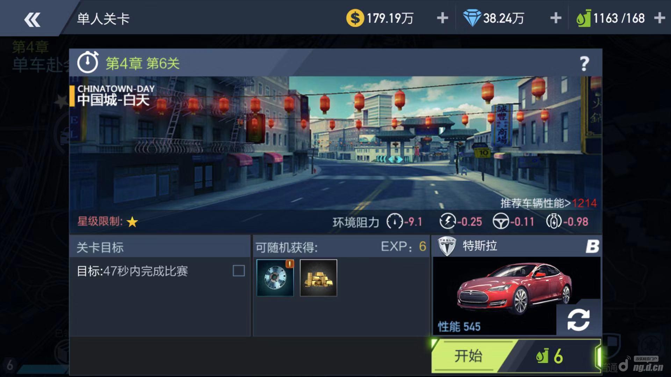Add diamonds with plus next to 38.24万

(556, 18)
